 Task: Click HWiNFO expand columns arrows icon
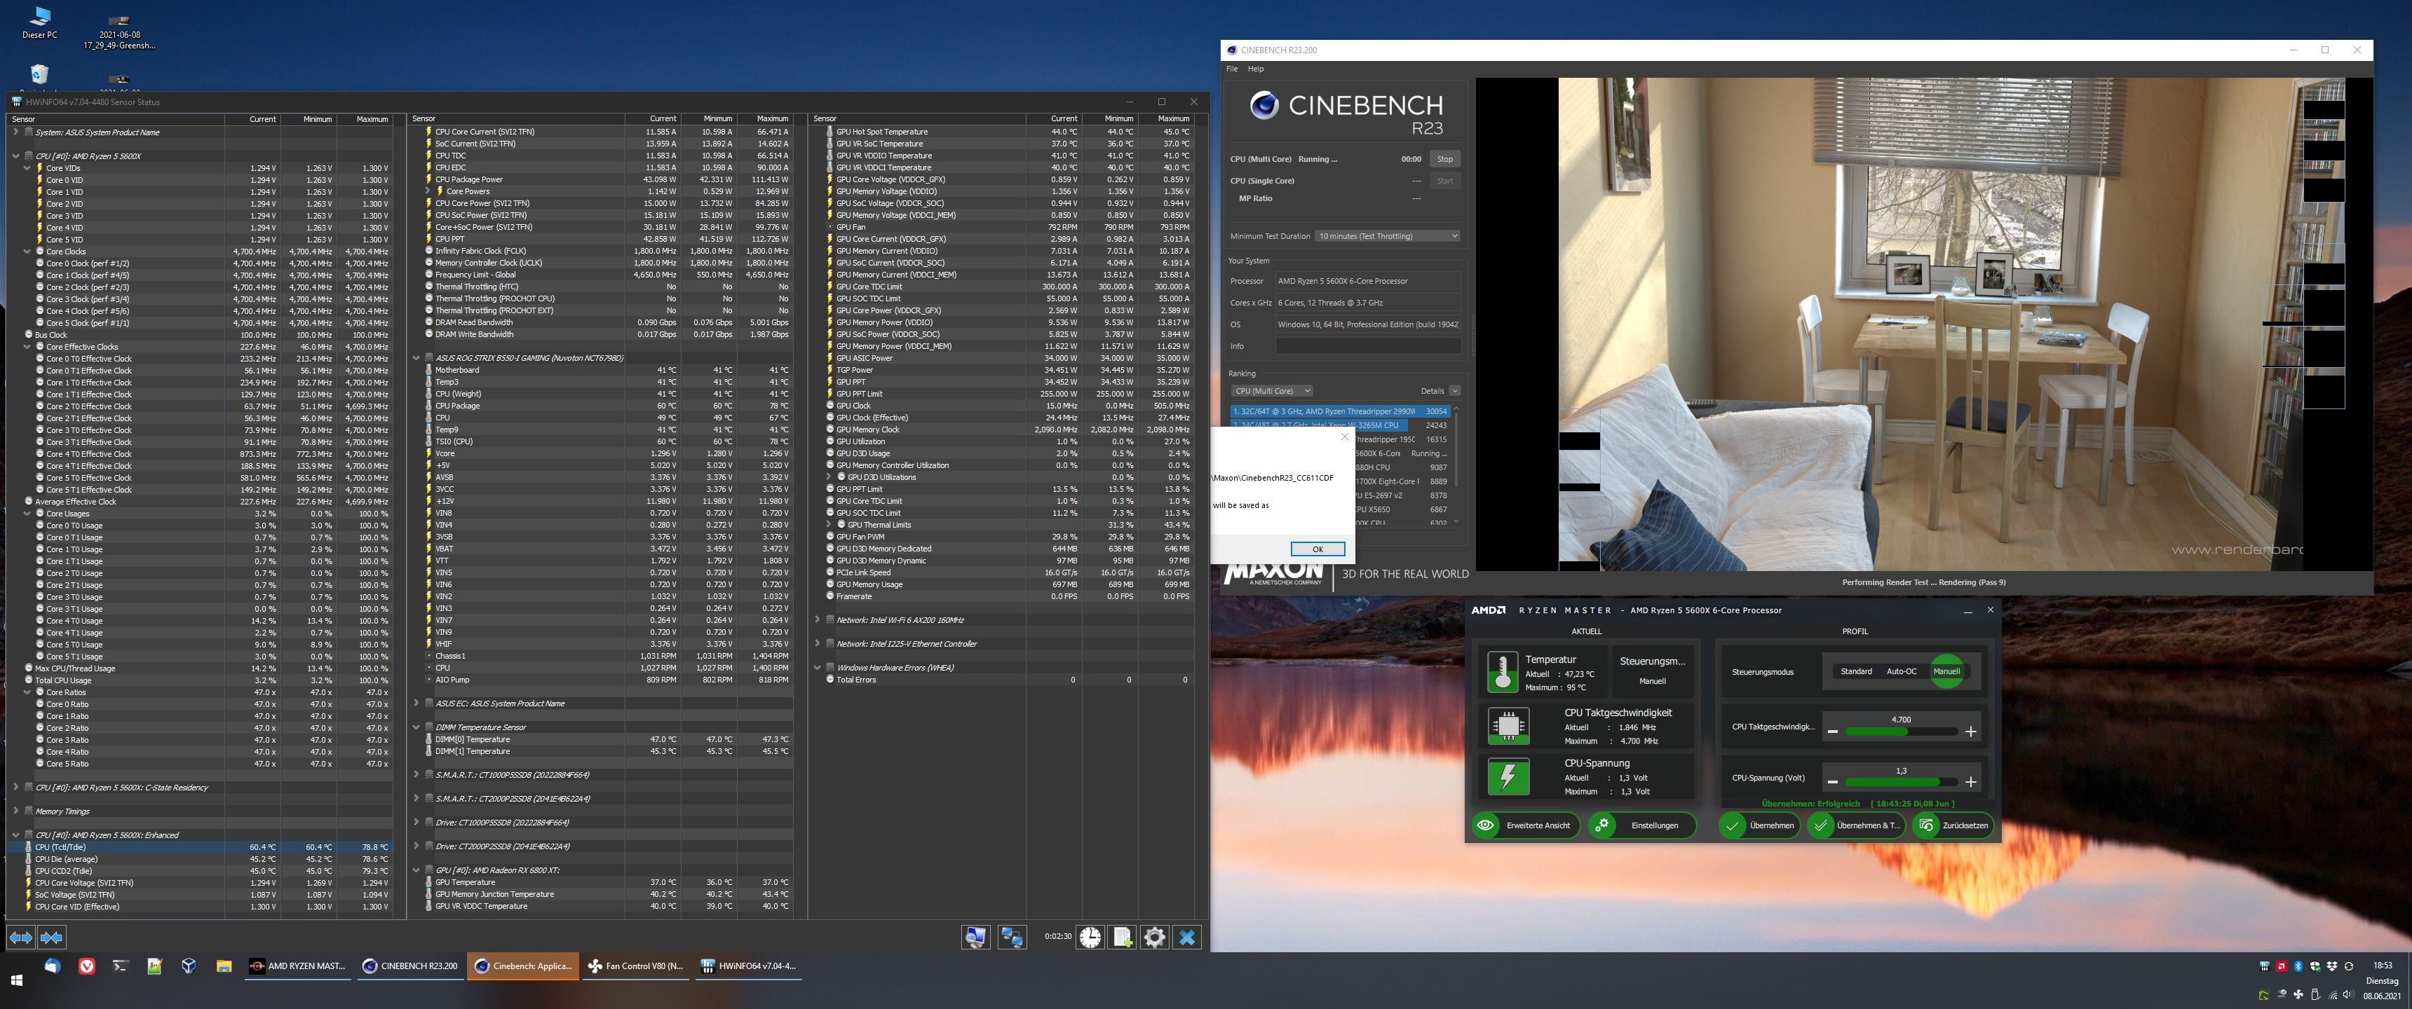click(22, 937)
